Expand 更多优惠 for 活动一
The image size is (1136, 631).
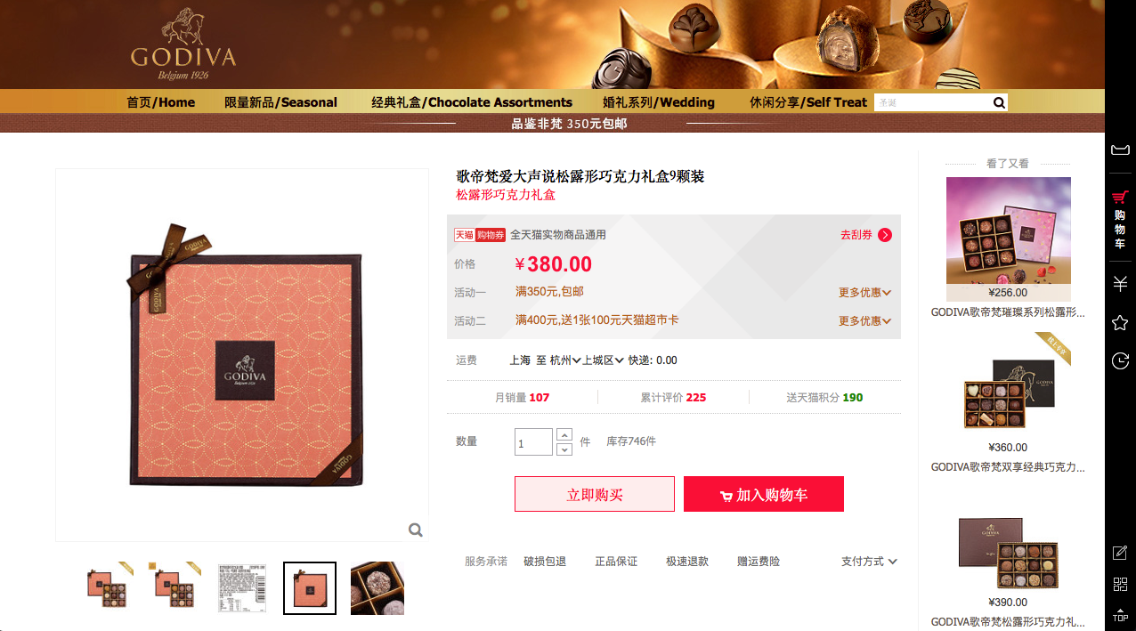click(864, 292)
